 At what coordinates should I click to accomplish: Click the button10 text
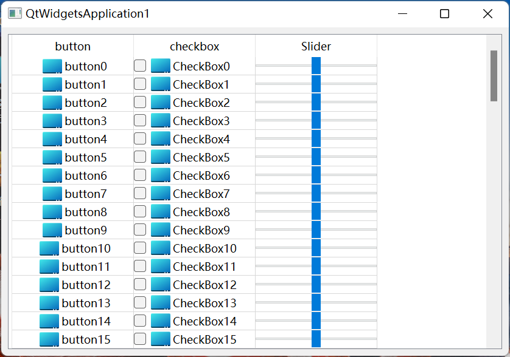click(86, 248)
